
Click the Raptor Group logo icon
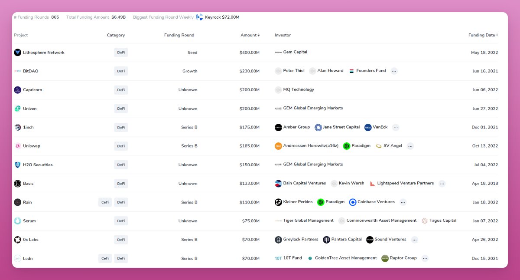pyautogui.click(x=385, y=258)
